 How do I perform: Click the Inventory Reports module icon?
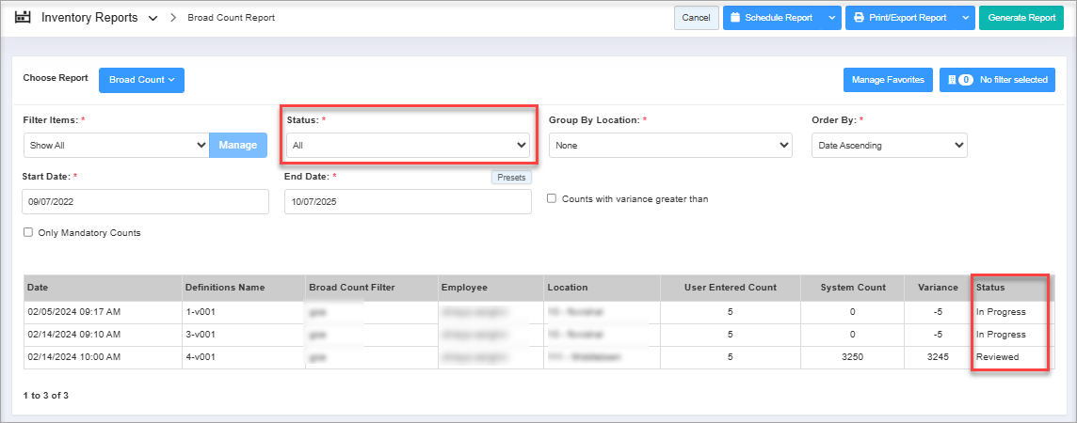tap(24, 18)
